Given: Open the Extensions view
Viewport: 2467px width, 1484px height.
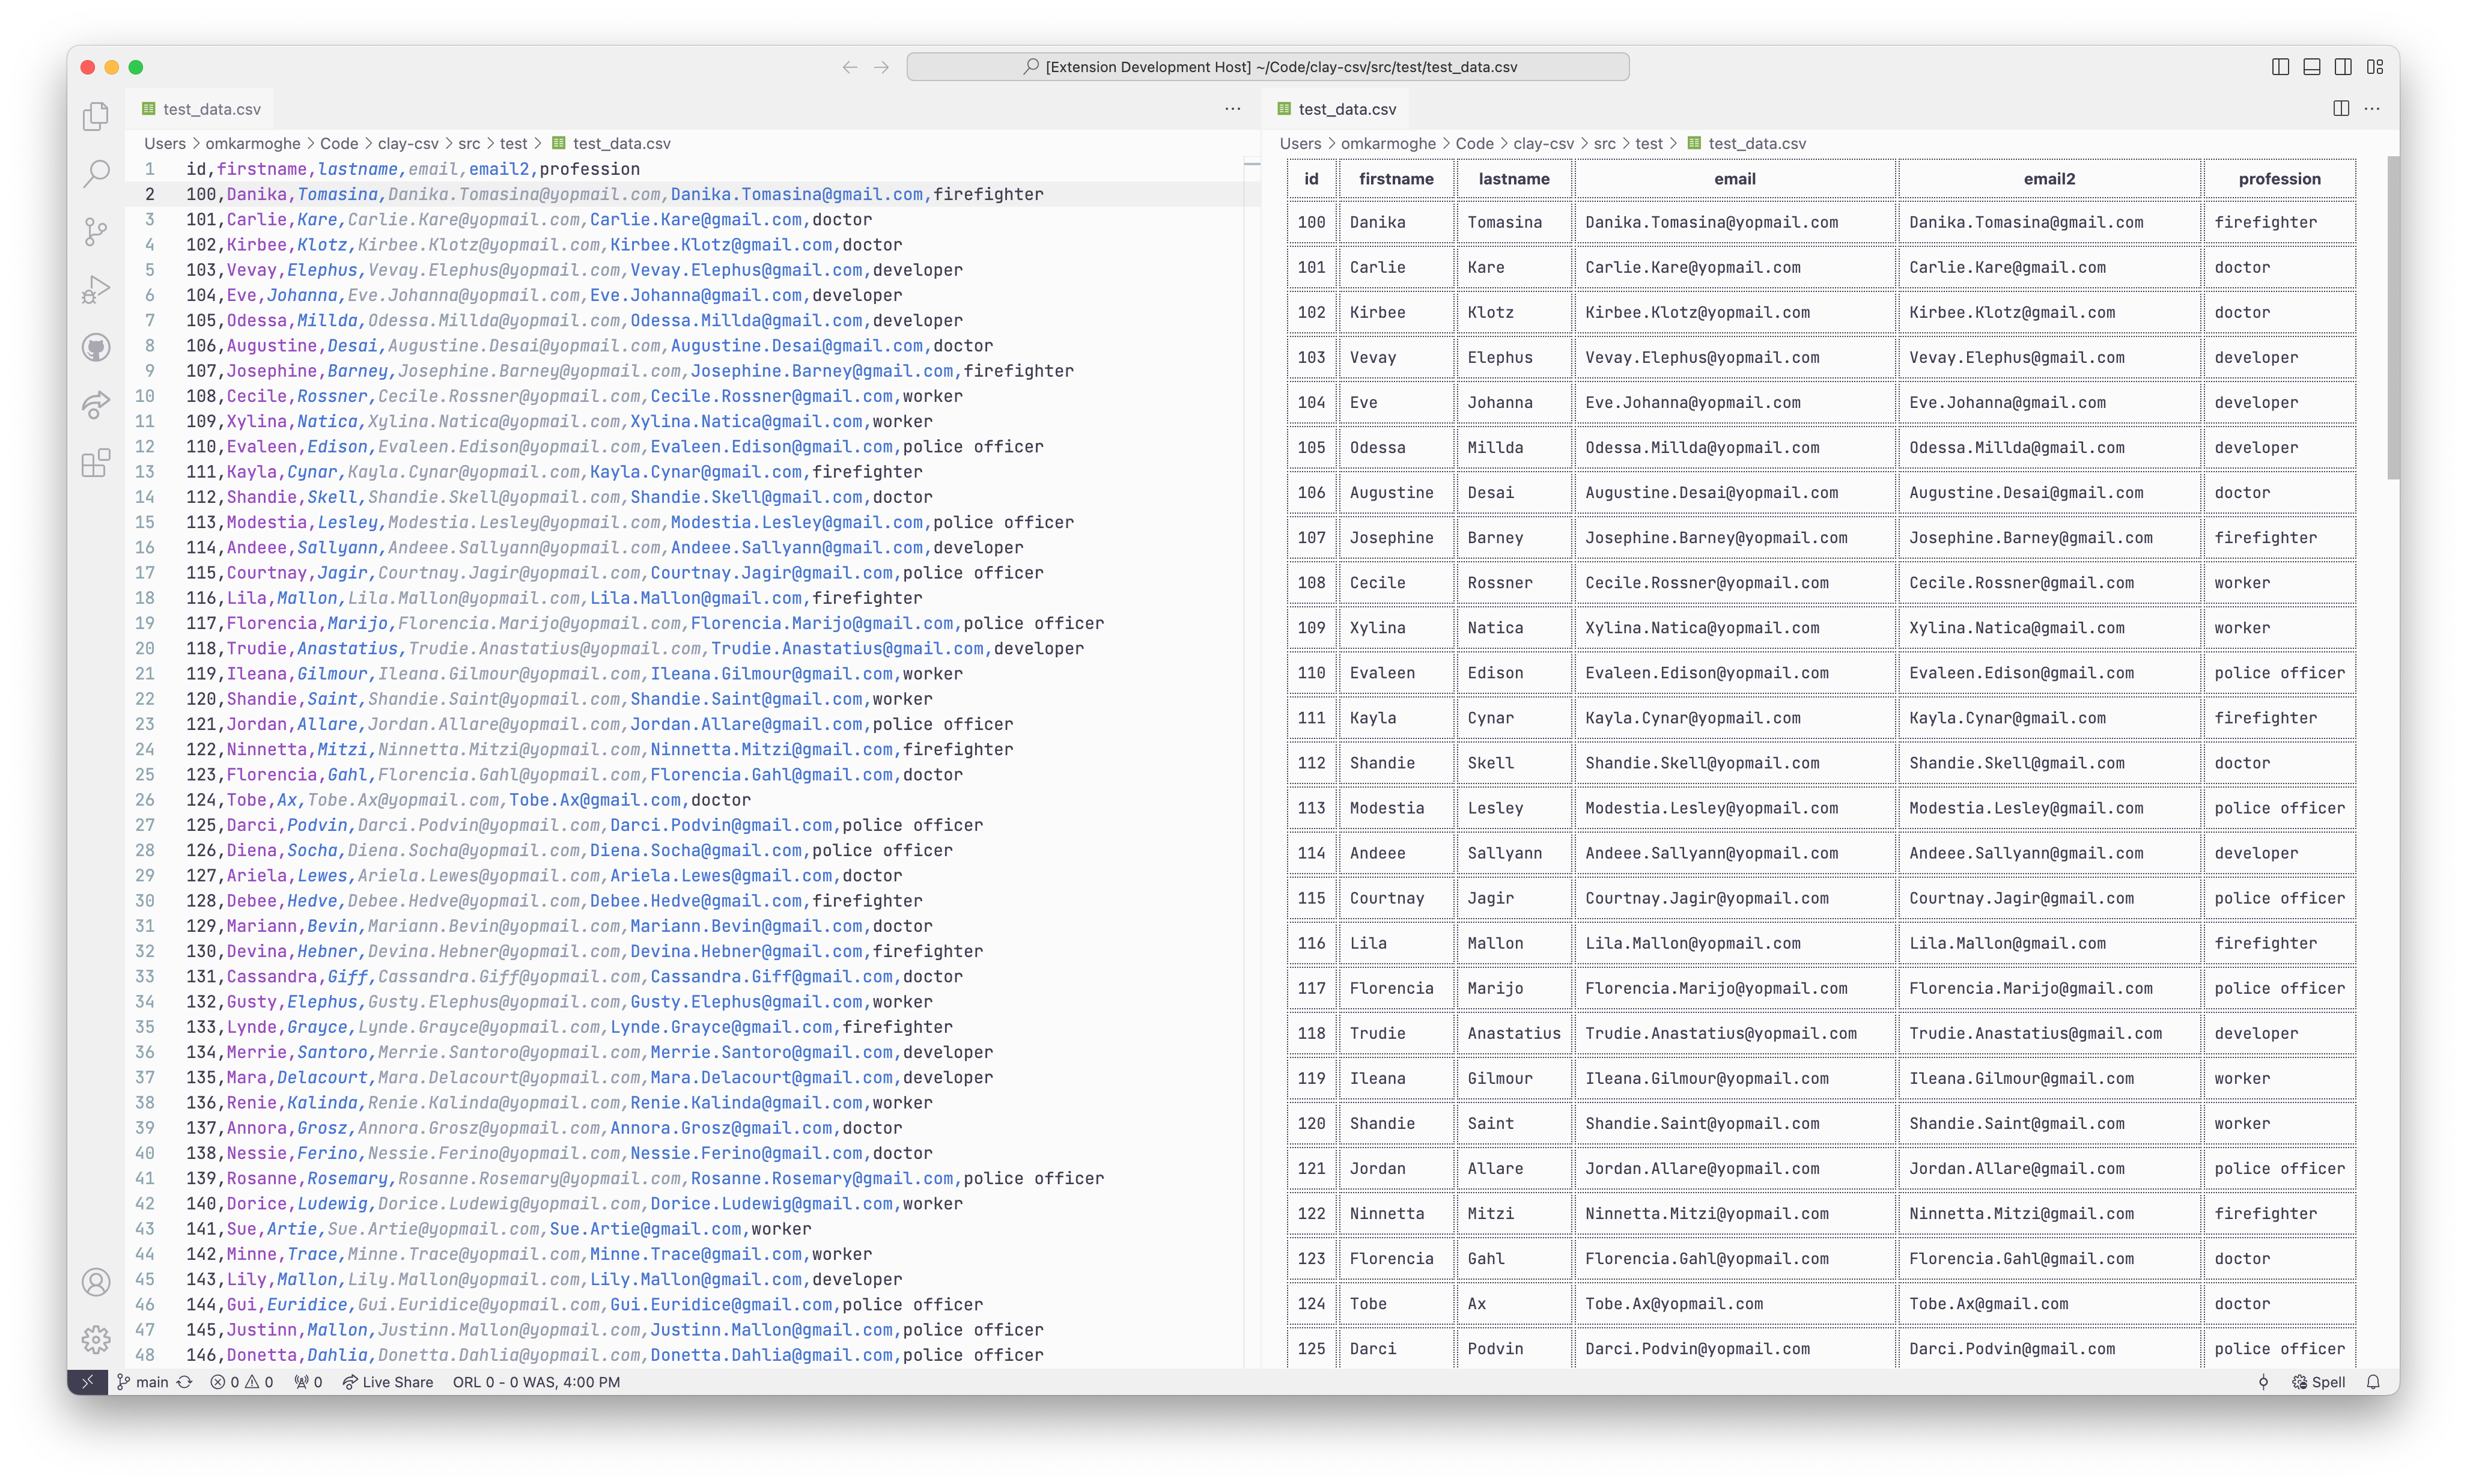Looking at the screenshot, I should (95, 463).
